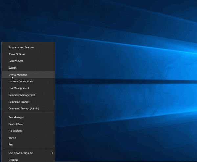Screen dimensions: 197x162
Task: Launch Command Prompt
Action: (28, 102)
